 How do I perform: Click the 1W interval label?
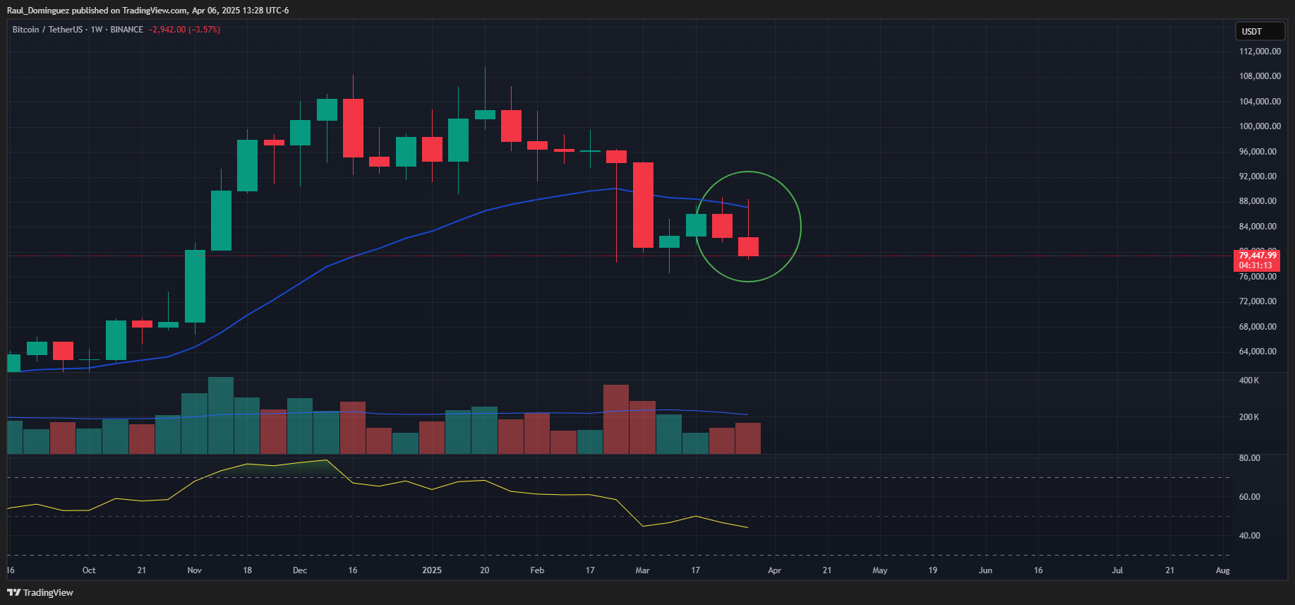point(97,30)
